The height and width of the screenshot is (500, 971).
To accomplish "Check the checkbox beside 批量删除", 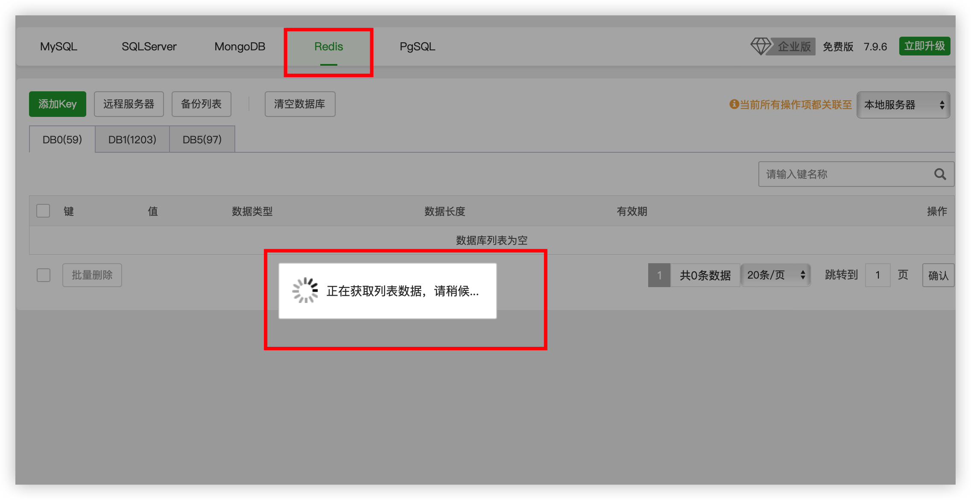I will point(43,275).
